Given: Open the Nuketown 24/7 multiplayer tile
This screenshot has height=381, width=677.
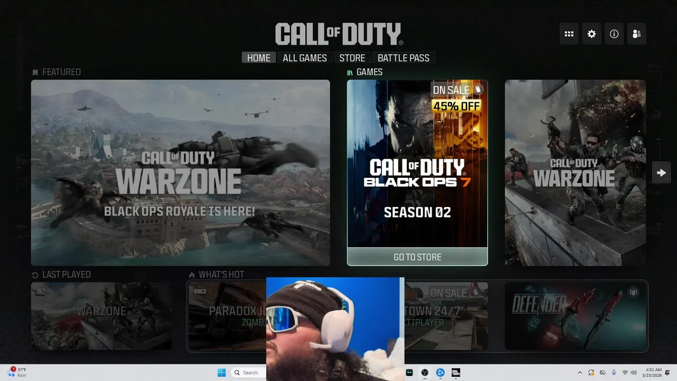Looking at the screenshot, I should (x=446, y=316).
